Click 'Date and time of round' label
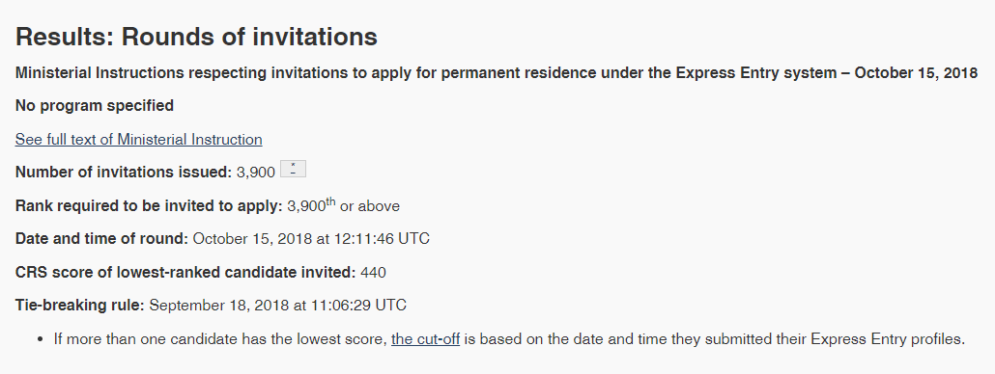The height and width of the screenshot is (374, 995). [101, 239]
